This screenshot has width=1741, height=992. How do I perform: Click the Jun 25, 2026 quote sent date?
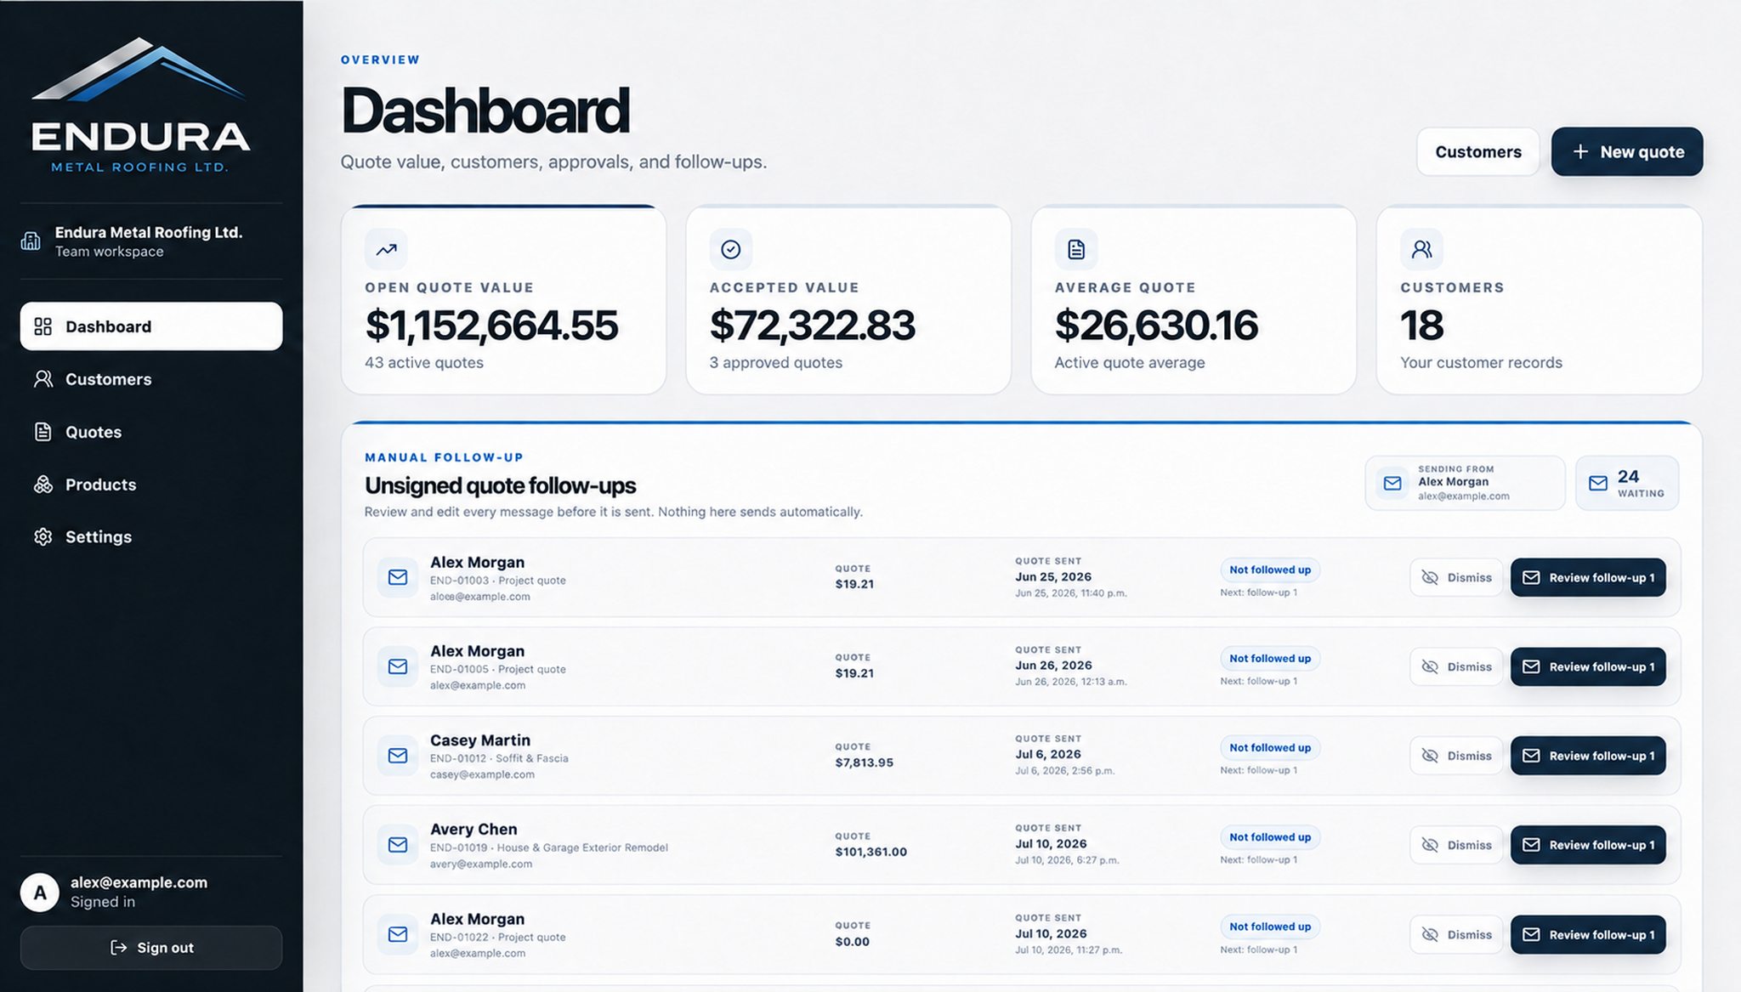click(1053, 576)
